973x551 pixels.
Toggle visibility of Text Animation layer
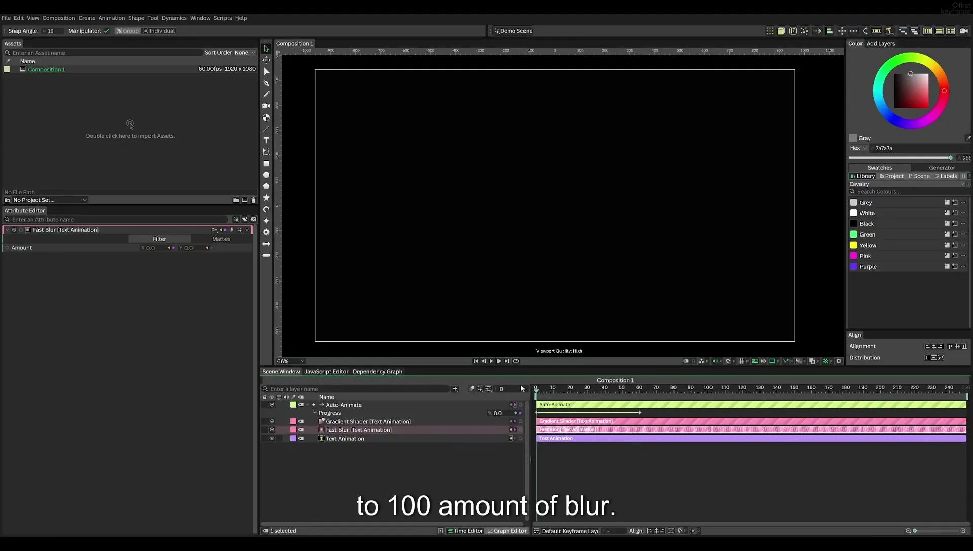click(x=272, y=439)
